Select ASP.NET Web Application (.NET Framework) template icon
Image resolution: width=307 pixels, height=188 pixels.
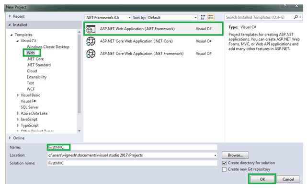[91, 29]
